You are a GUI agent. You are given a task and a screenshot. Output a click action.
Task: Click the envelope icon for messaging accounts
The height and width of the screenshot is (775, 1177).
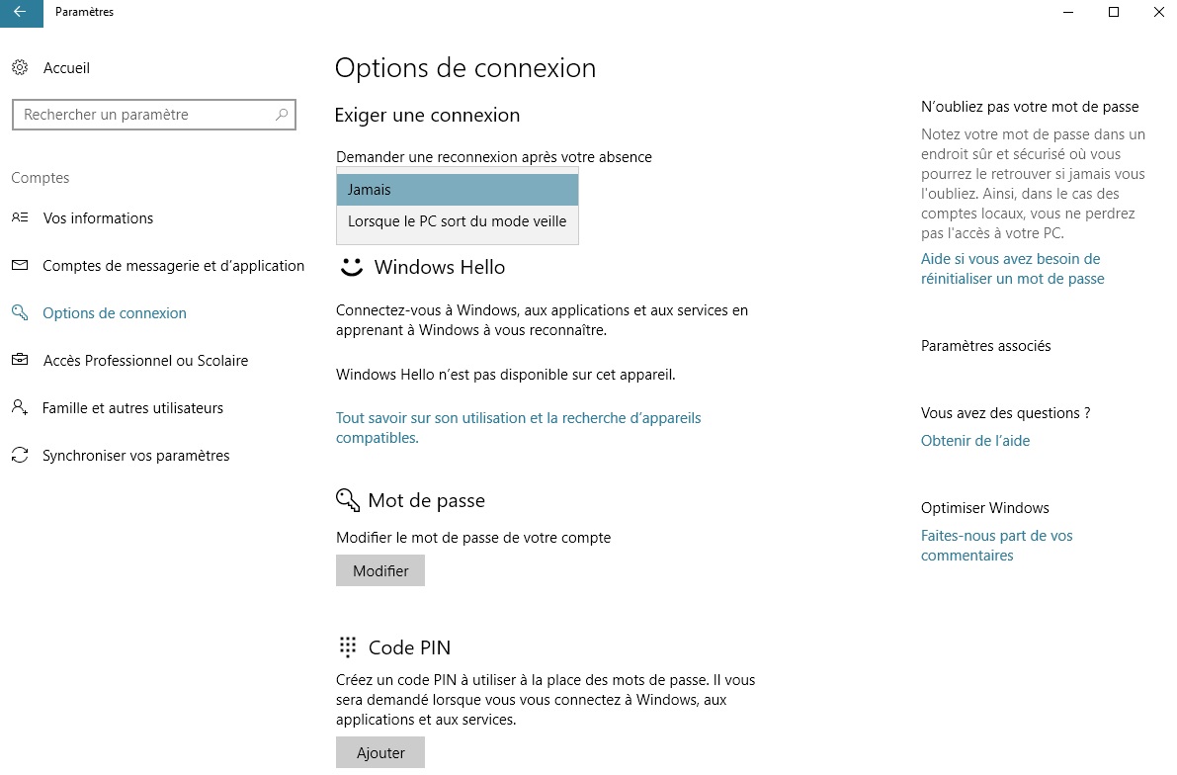[20, 266]
